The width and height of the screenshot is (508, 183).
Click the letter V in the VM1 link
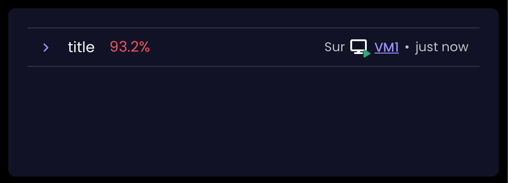click(x=378, y=47)
